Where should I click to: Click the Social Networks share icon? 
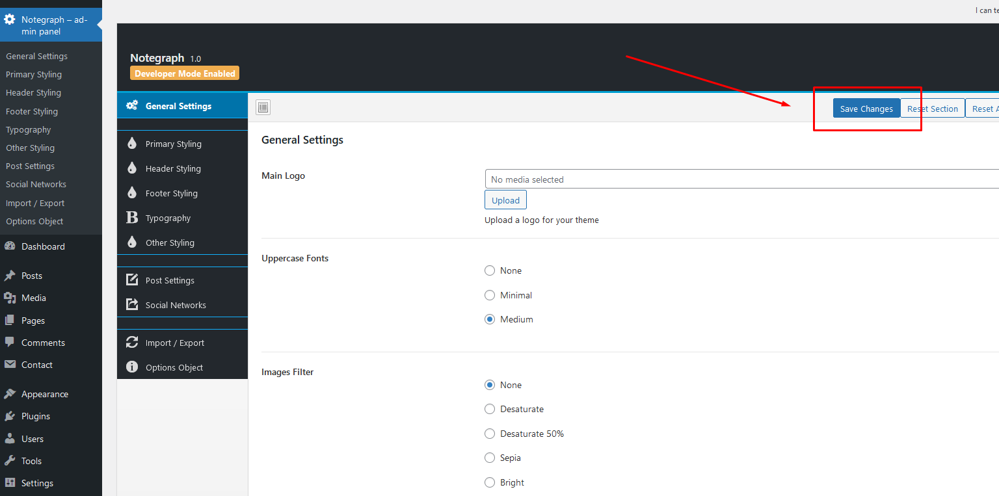point(132,305)
